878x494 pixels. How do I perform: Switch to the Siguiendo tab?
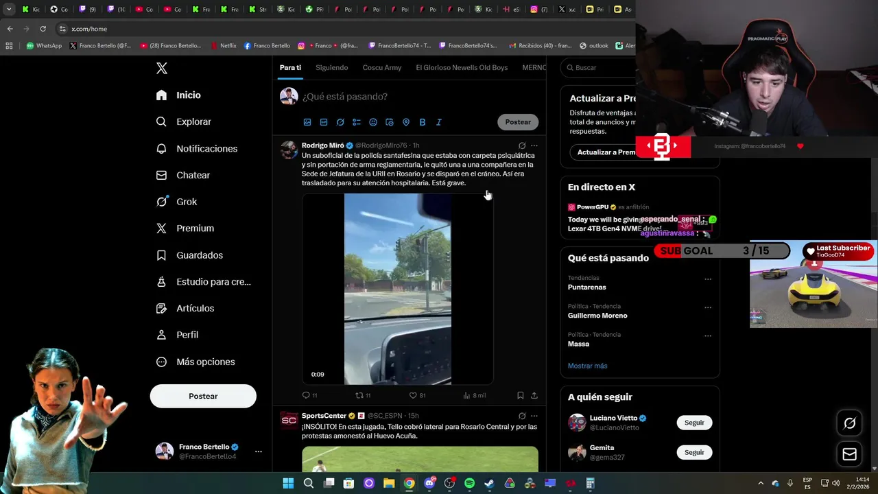coord(331,68)
